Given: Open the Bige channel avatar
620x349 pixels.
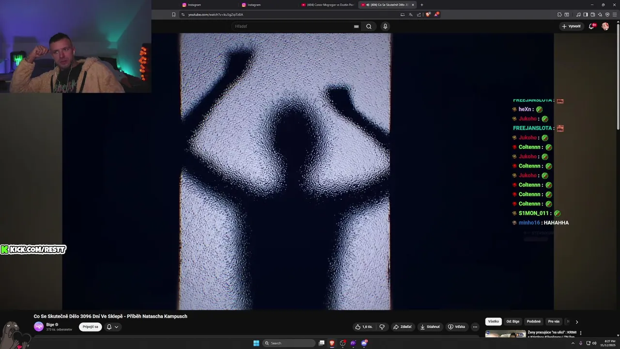Looking at the screenshot, I should [39, 327].
